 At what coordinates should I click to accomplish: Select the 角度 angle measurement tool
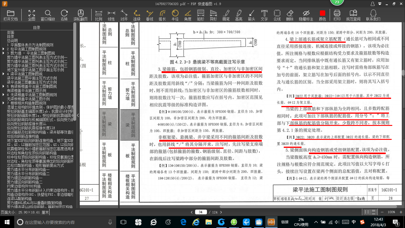coord(188,15)
